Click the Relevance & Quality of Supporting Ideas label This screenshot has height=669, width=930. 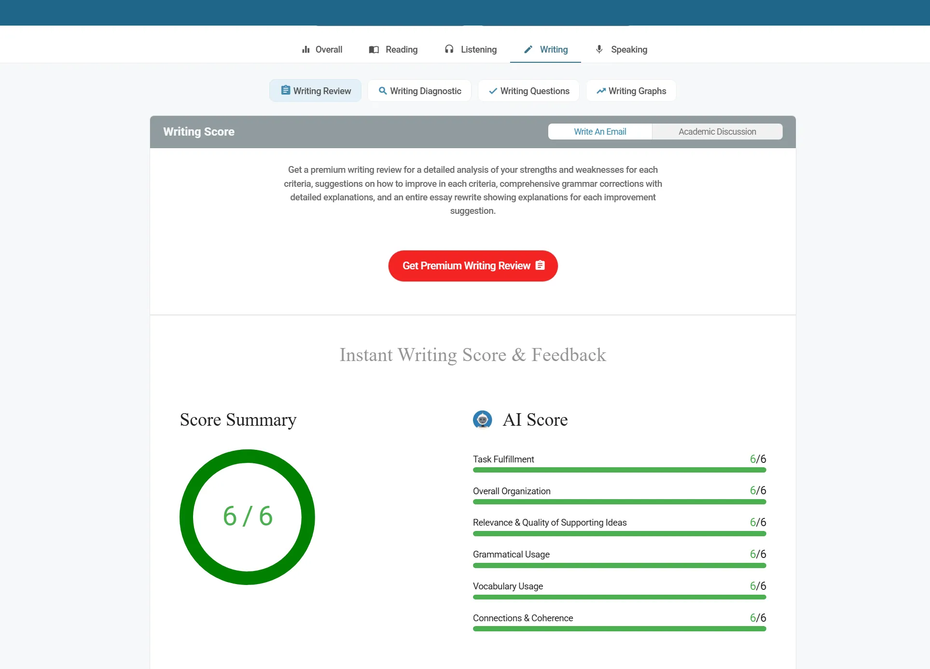point(550,523)
